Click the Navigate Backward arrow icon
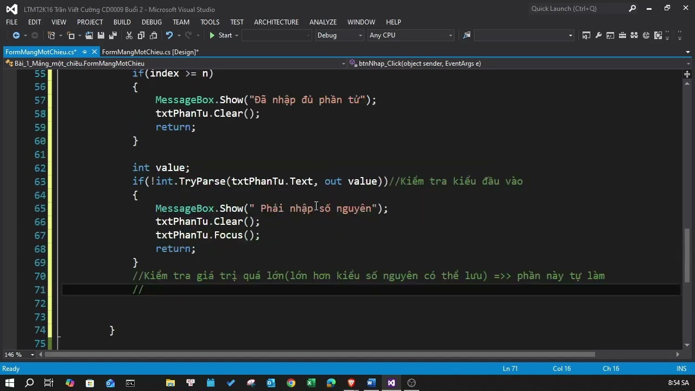 coord(16,35)
